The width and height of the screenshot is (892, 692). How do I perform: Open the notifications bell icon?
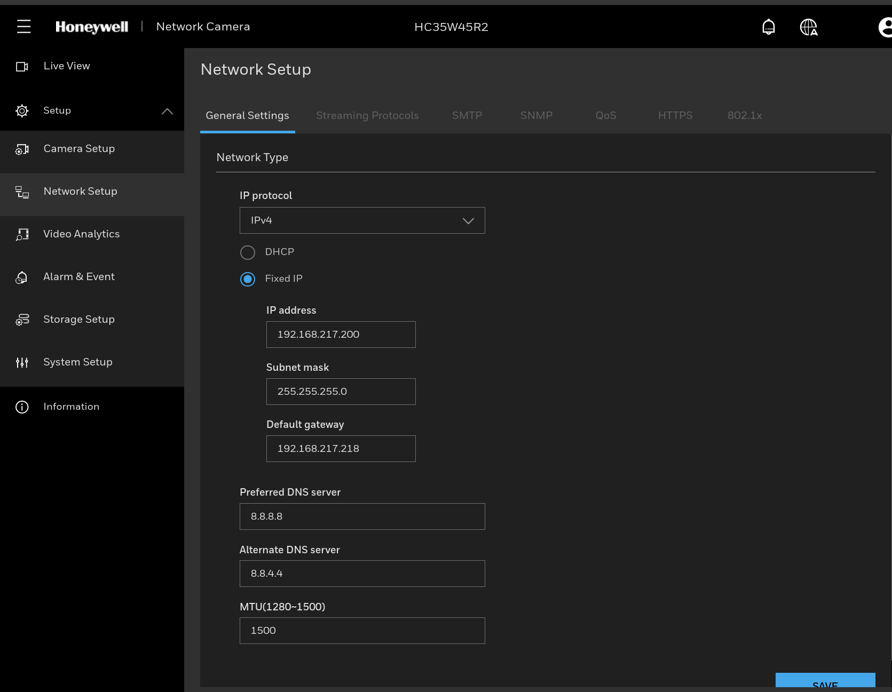[768, 27]
